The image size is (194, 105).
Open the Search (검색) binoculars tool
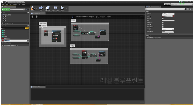click(x=41, y=8)
